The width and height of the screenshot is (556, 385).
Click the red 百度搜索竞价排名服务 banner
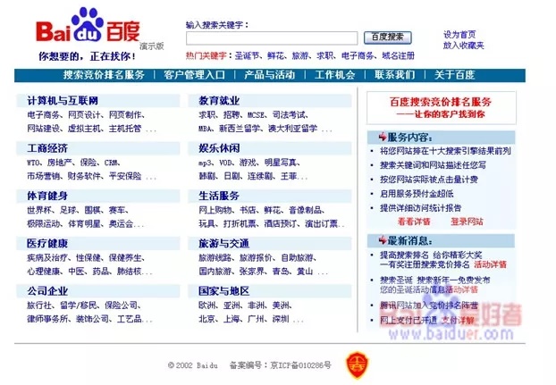[x=441, y=108]
